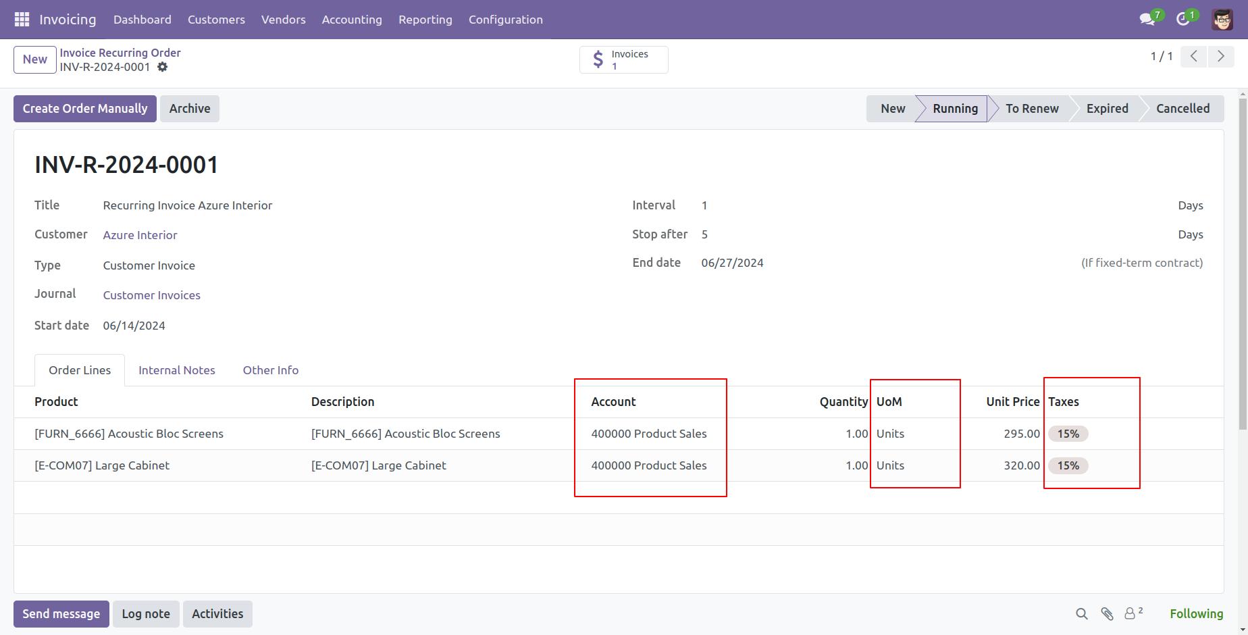This screenshot has width=1248, height=635.
Task: Select the Expired status stage
Action: 1108,109
